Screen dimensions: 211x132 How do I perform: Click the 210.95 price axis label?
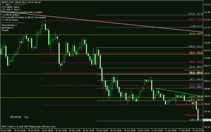207,35
